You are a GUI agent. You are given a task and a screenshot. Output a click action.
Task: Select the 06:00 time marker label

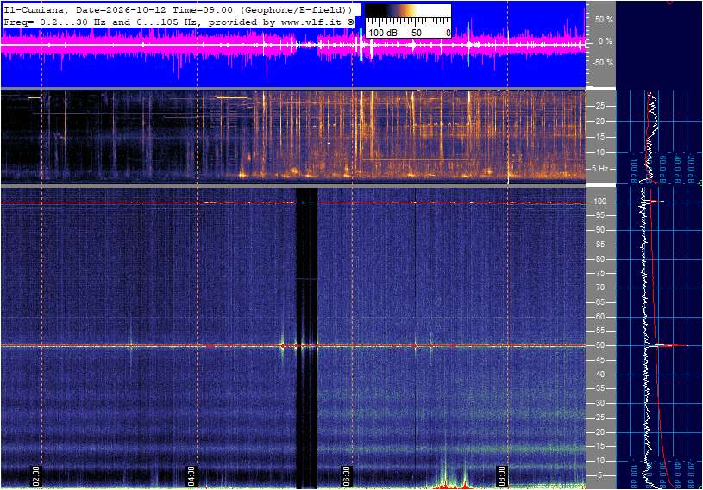(347, 476)
